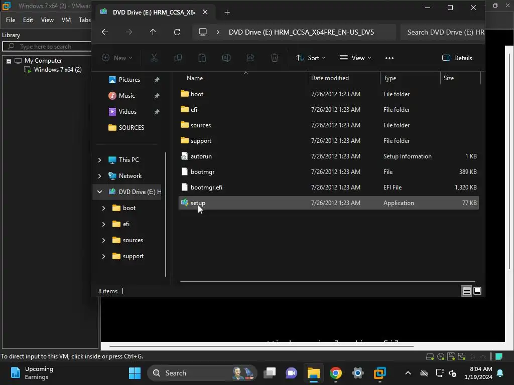The width and height of the screenshot is (514, 385).
Task: Click the Paste clipboard icon
Action: point(202,58)
